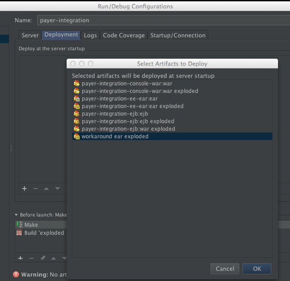290x281 pixels.
Task: Click the payer-integration-ejb:ejb artifact icon
Action: coord(77,114)
